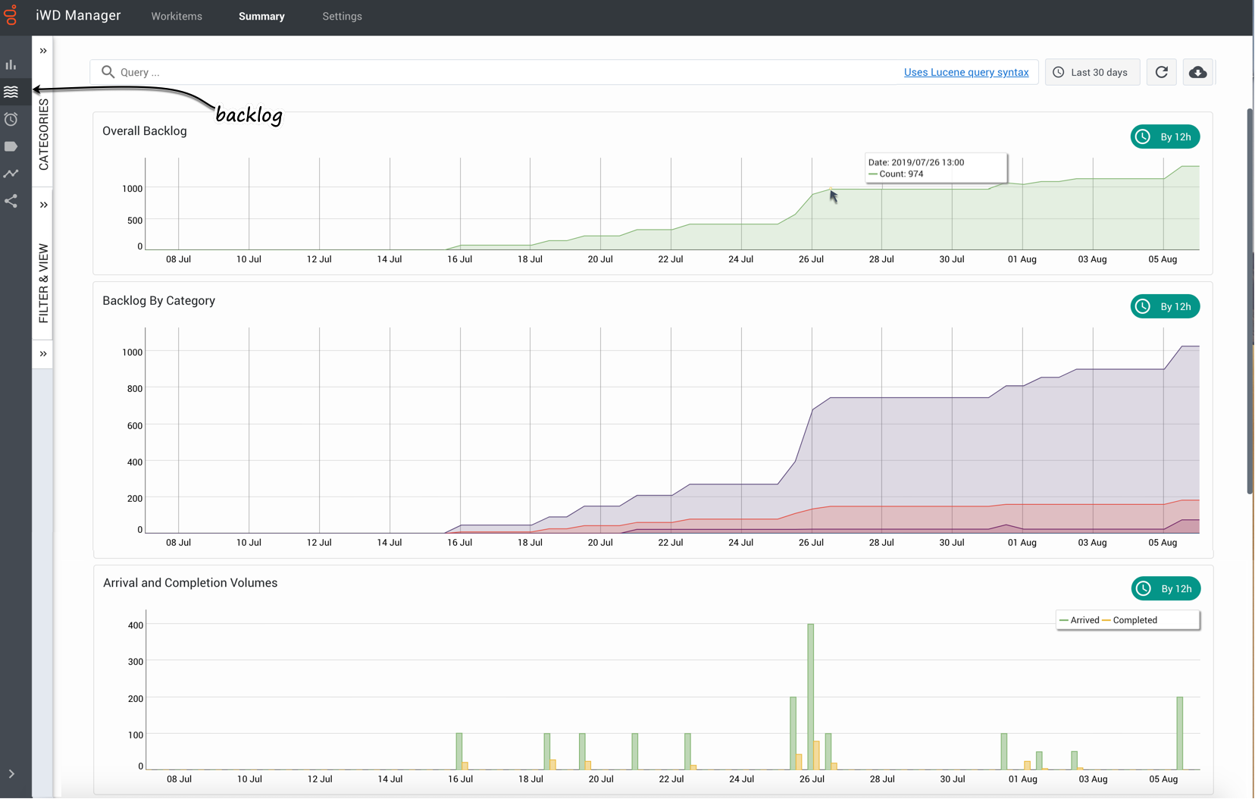This screenshot has width=1255, height=799.
Task: Open the line trend chart icon
Action: tap(11, 174)
